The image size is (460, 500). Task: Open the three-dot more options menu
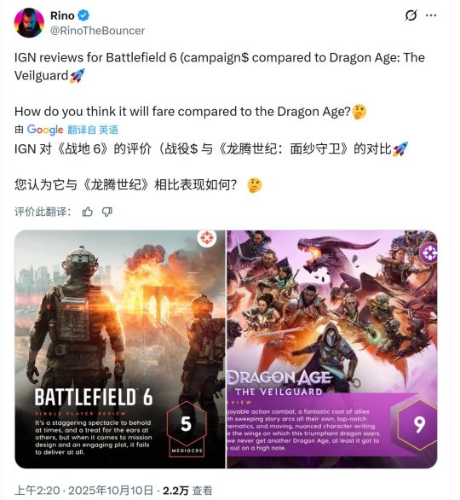tap(431, 15)
